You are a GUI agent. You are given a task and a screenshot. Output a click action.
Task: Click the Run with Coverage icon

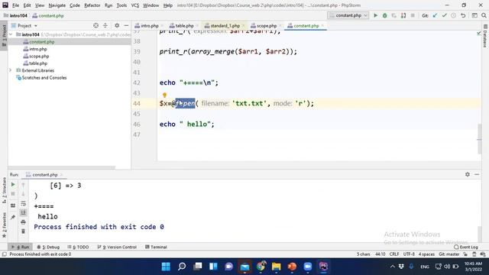click(394, 15)
